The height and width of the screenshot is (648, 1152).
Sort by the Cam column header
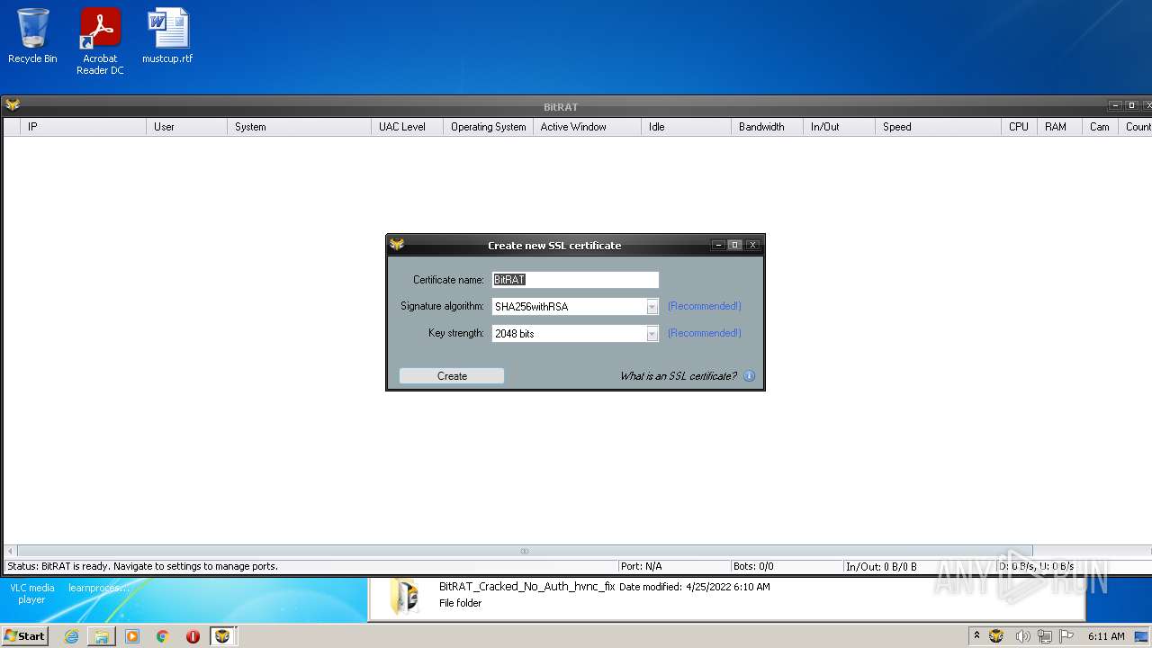(1100, 127)
